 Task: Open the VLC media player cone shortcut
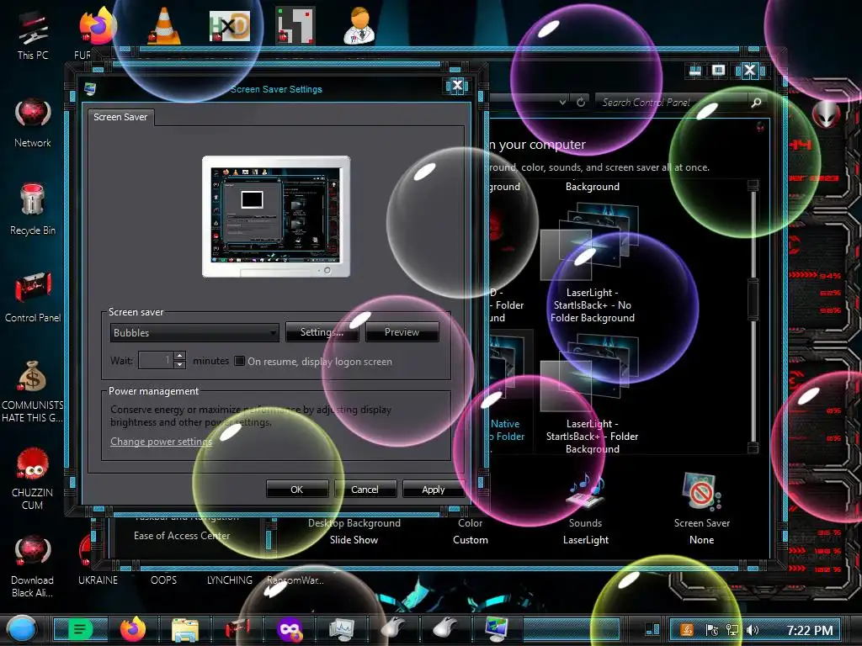point(164,26)
